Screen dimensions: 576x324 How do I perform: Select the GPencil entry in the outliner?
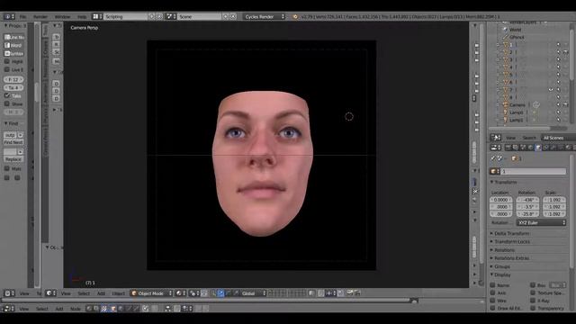(x=517, y=37)
